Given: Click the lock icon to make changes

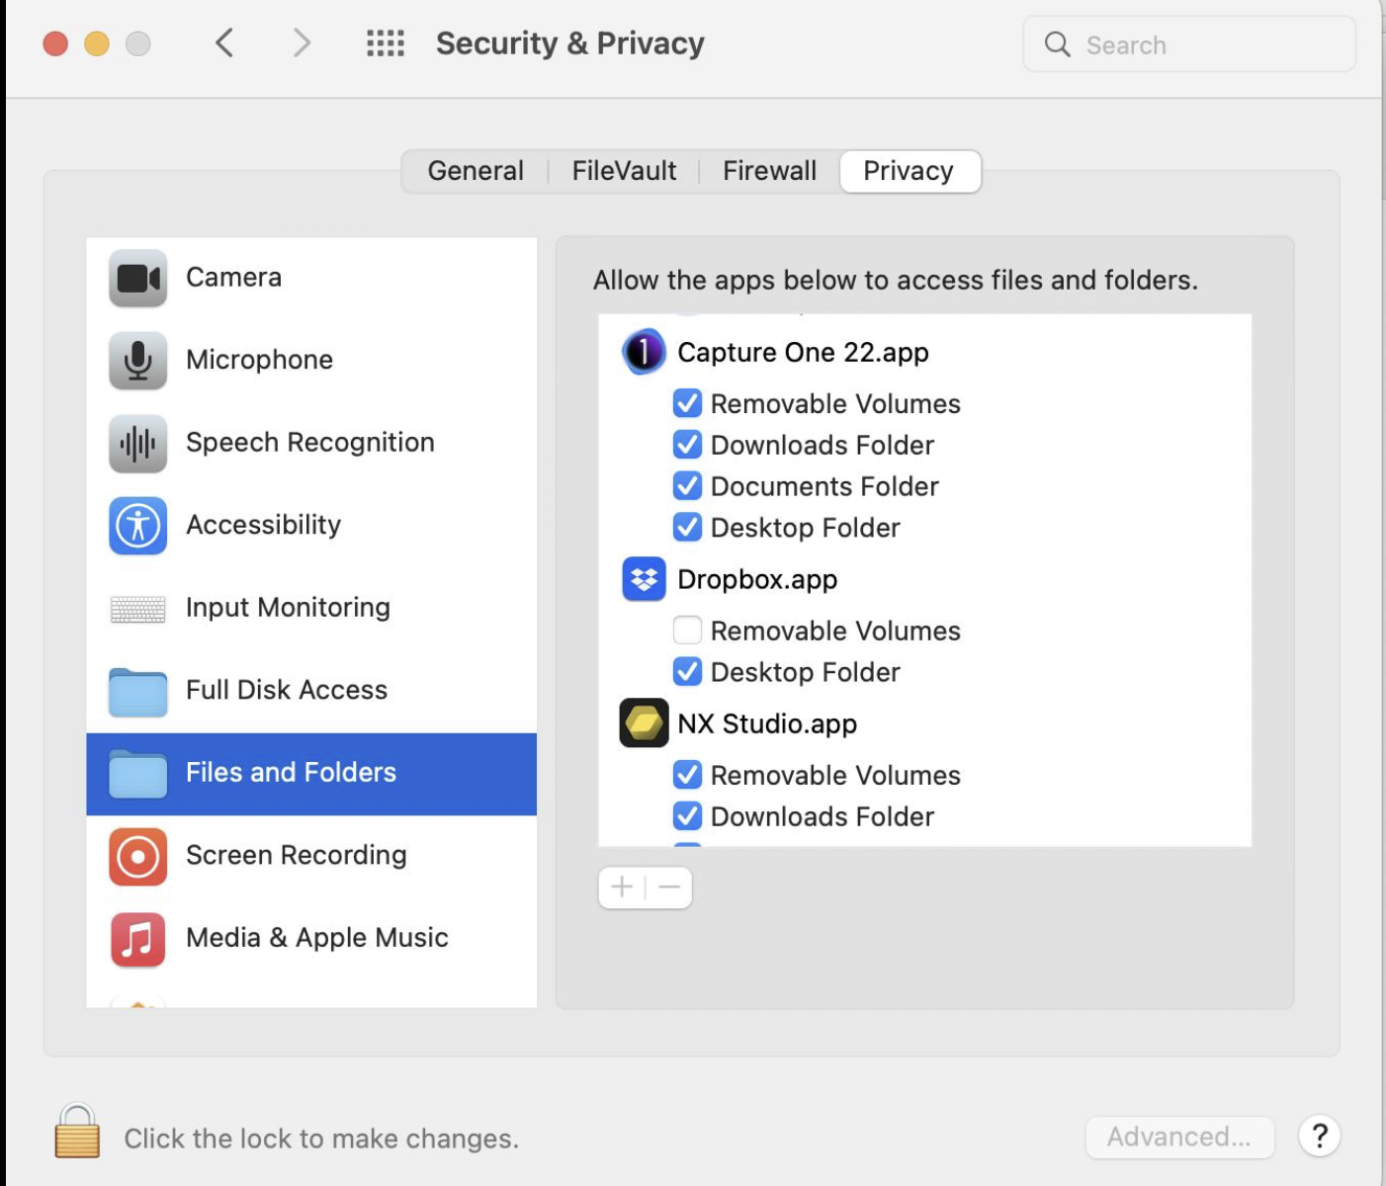Looking at the screenshot, I should pos(77,1131).
